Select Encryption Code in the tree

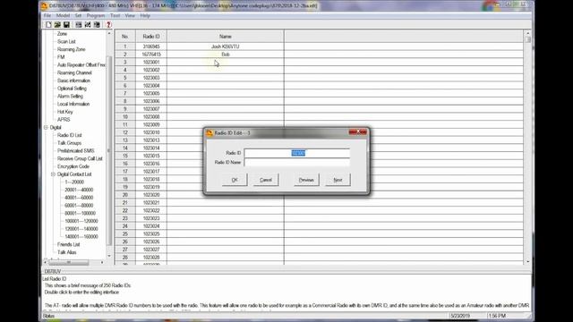click(x=73, y=166)
